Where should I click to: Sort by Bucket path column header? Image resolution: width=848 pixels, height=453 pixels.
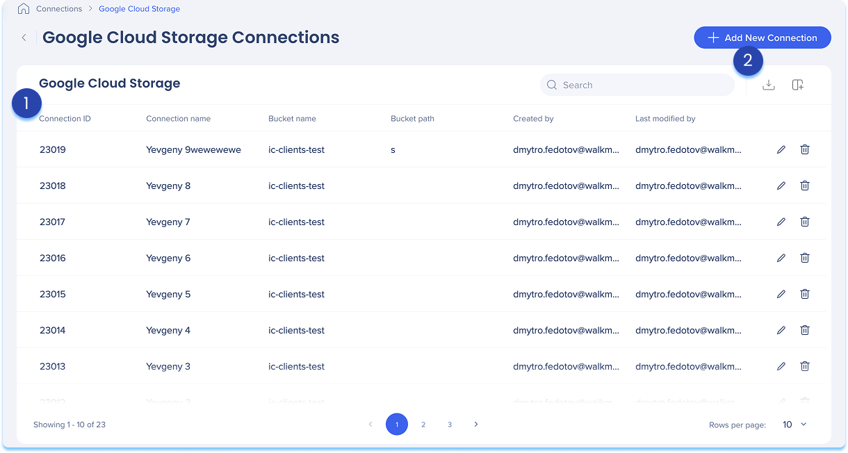tap(412, 119)
